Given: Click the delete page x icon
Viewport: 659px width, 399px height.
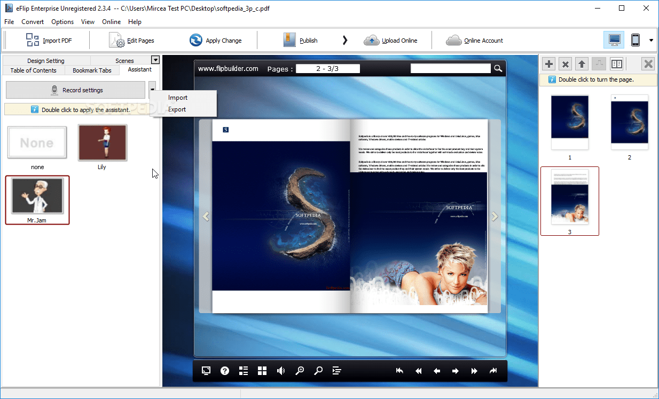Looking at the screenshot, I should [x=565, y=64].
